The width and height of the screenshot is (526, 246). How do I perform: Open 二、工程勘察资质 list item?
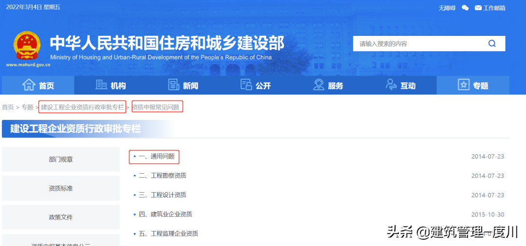pos(162,176)
